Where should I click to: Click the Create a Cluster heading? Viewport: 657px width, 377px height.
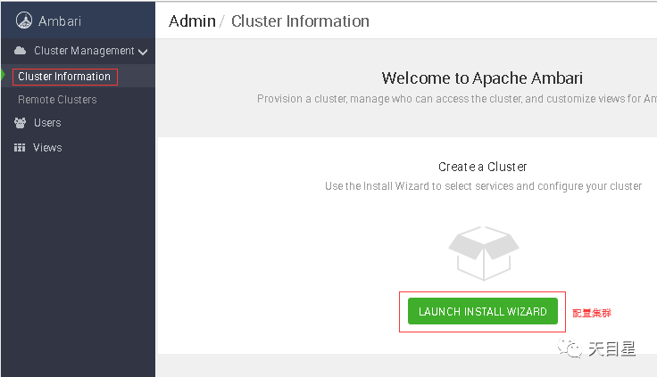482,167
